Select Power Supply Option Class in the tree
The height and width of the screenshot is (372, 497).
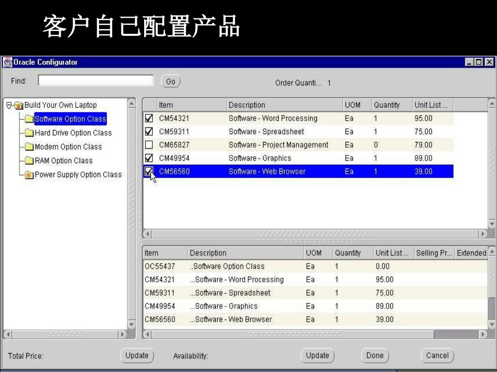click(78, 174)
